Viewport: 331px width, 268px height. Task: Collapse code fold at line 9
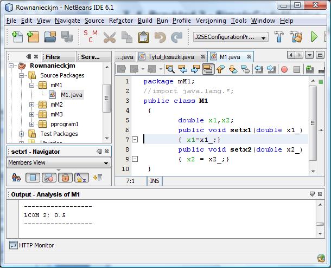[135, 159]
